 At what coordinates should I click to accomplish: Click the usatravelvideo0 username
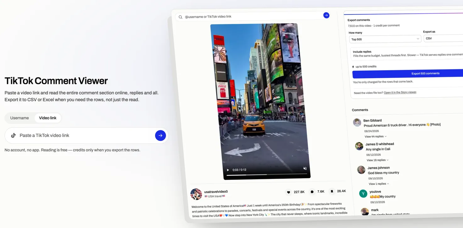coord(216,192)
